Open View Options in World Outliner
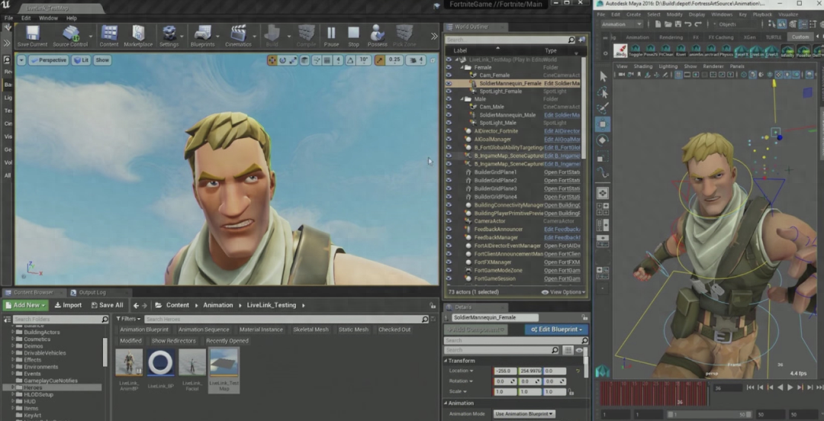Screen dimensions: 824x421 pos(564,292)
